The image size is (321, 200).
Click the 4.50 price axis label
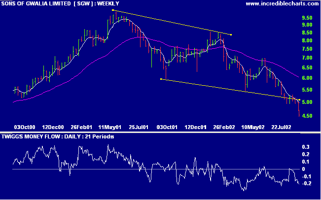tap(307, 116)
